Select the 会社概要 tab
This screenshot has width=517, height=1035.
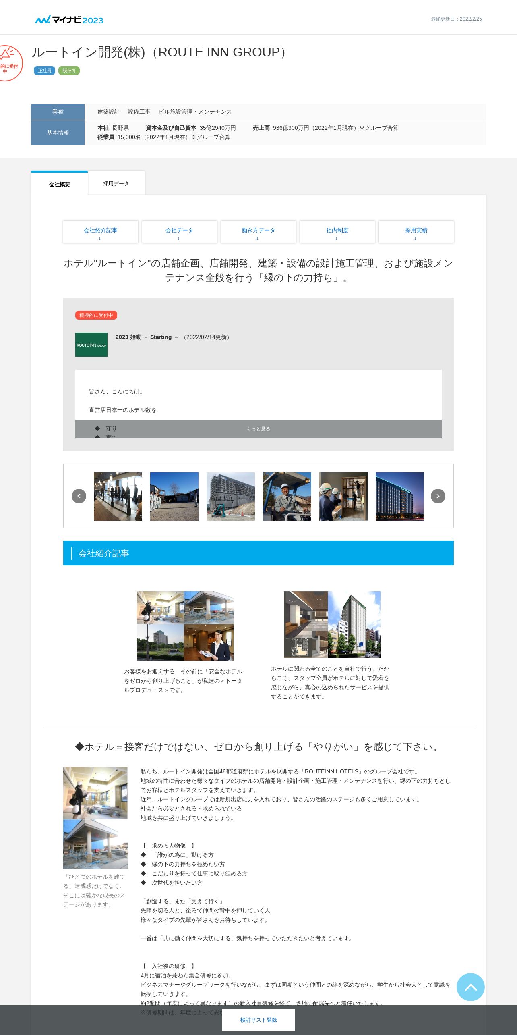point(60,184)
